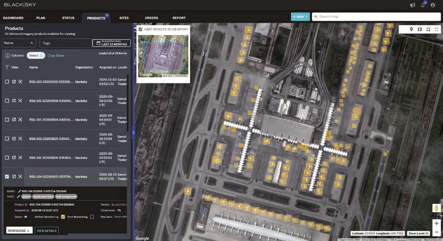Go to the Dashboard tab
The image size is (443, 241).
click(13, 18)
